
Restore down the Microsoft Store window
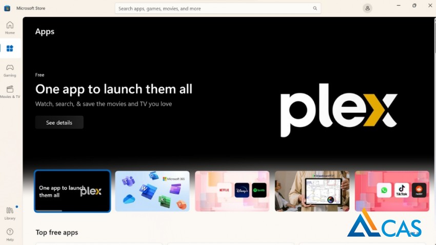pos(414,6)
